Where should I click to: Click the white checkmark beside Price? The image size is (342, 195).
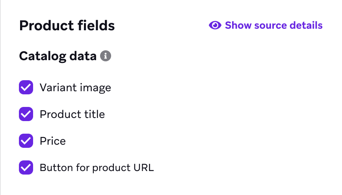[x=26, y=141]
